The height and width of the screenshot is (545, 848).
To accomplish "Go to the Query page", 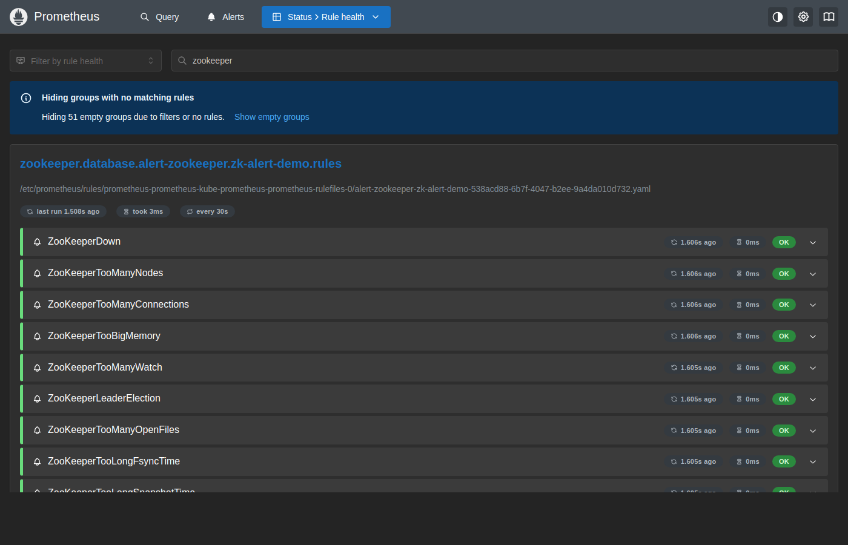I will coord(160,17).
